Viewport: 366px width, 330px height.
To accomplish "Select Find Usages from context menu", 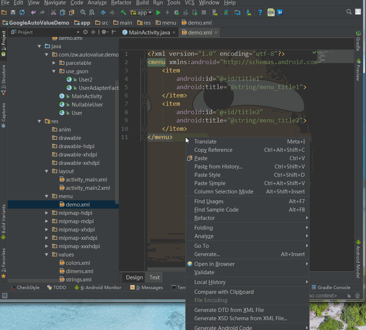I will (x=209, y=201).
